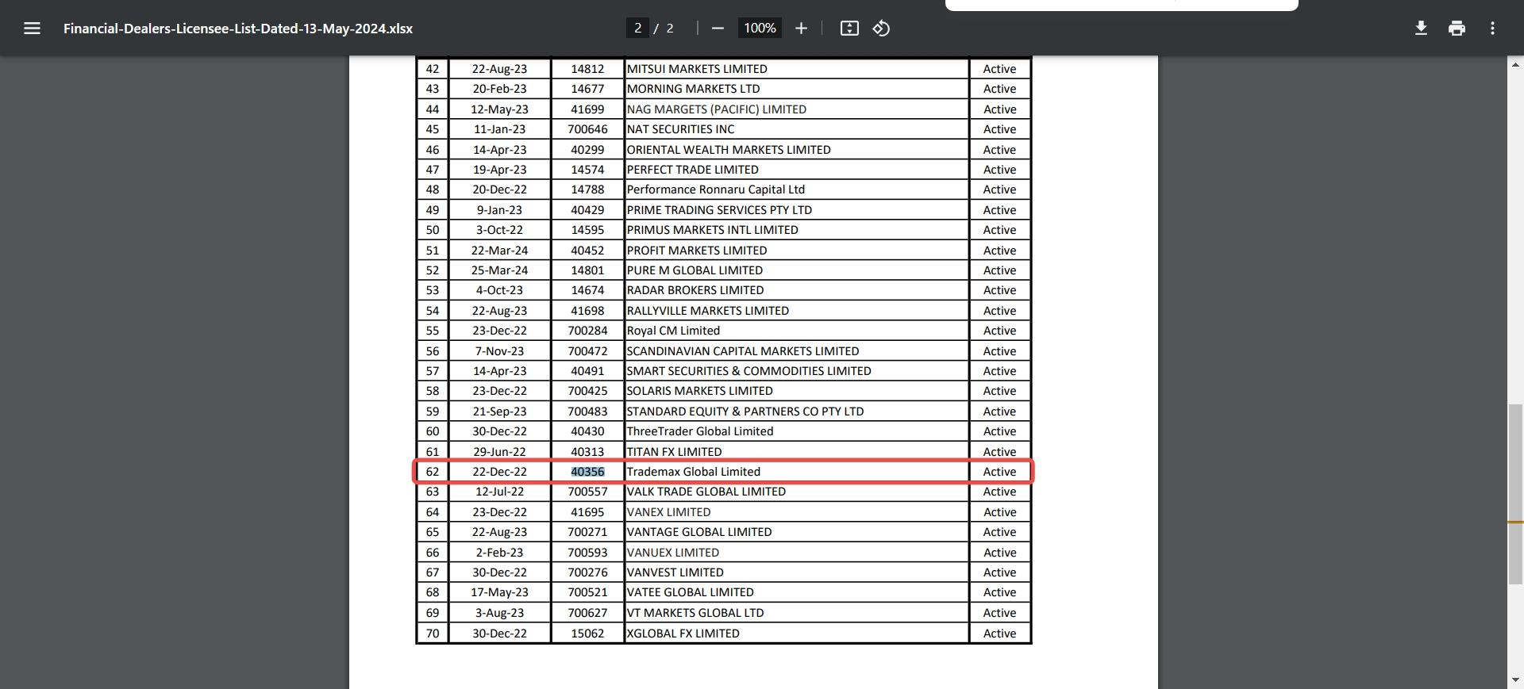This screenshot has width=1524, height=689.
Task: Click license number 15062
Action: [587, 633]
